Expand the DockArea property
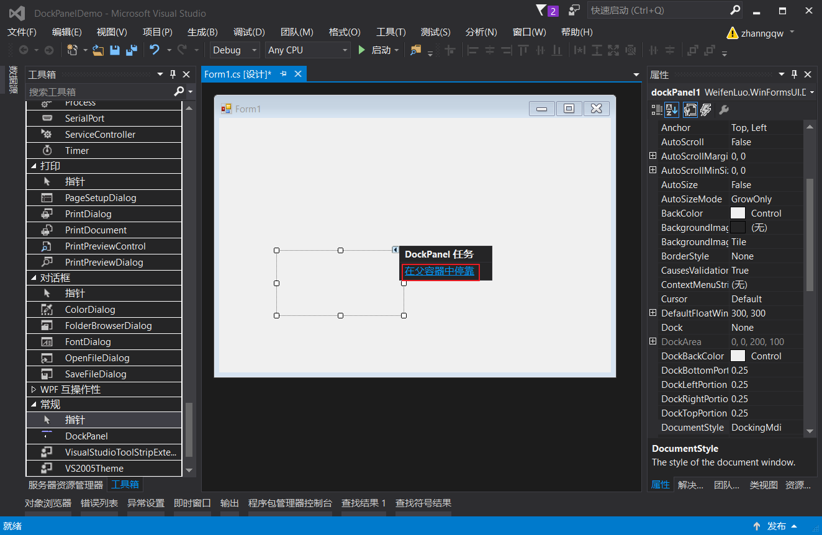Viewport: 822px width, 535px height. click(653, 341)
